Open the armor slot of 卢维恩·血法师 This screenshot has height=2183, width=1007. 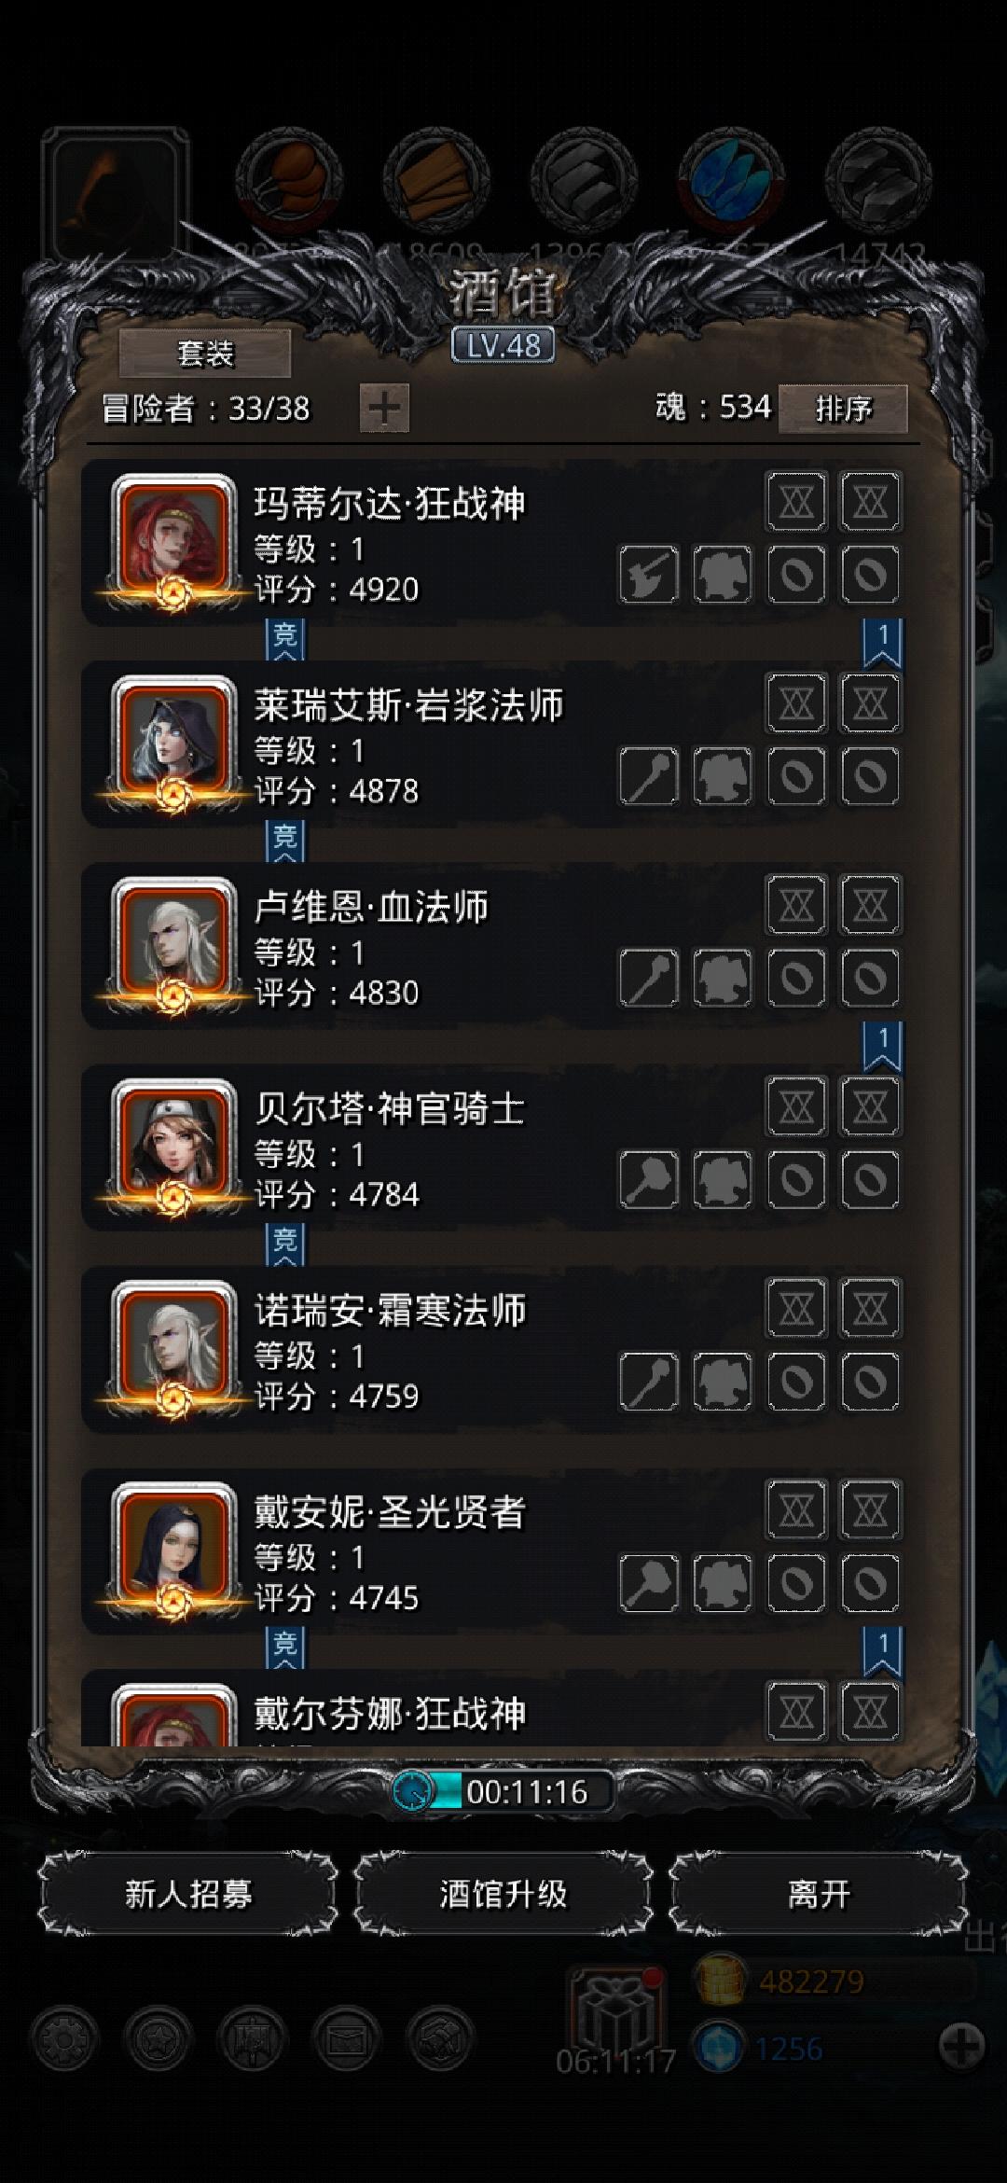tap(723, 978)
